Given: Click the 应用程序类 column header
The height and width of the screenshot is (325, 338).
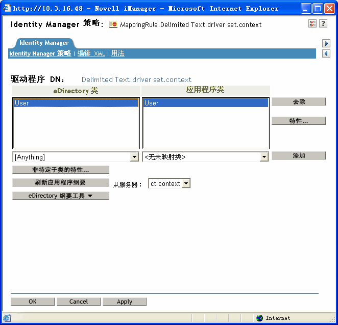Looking at the screenshot, I should pos(205,91).
